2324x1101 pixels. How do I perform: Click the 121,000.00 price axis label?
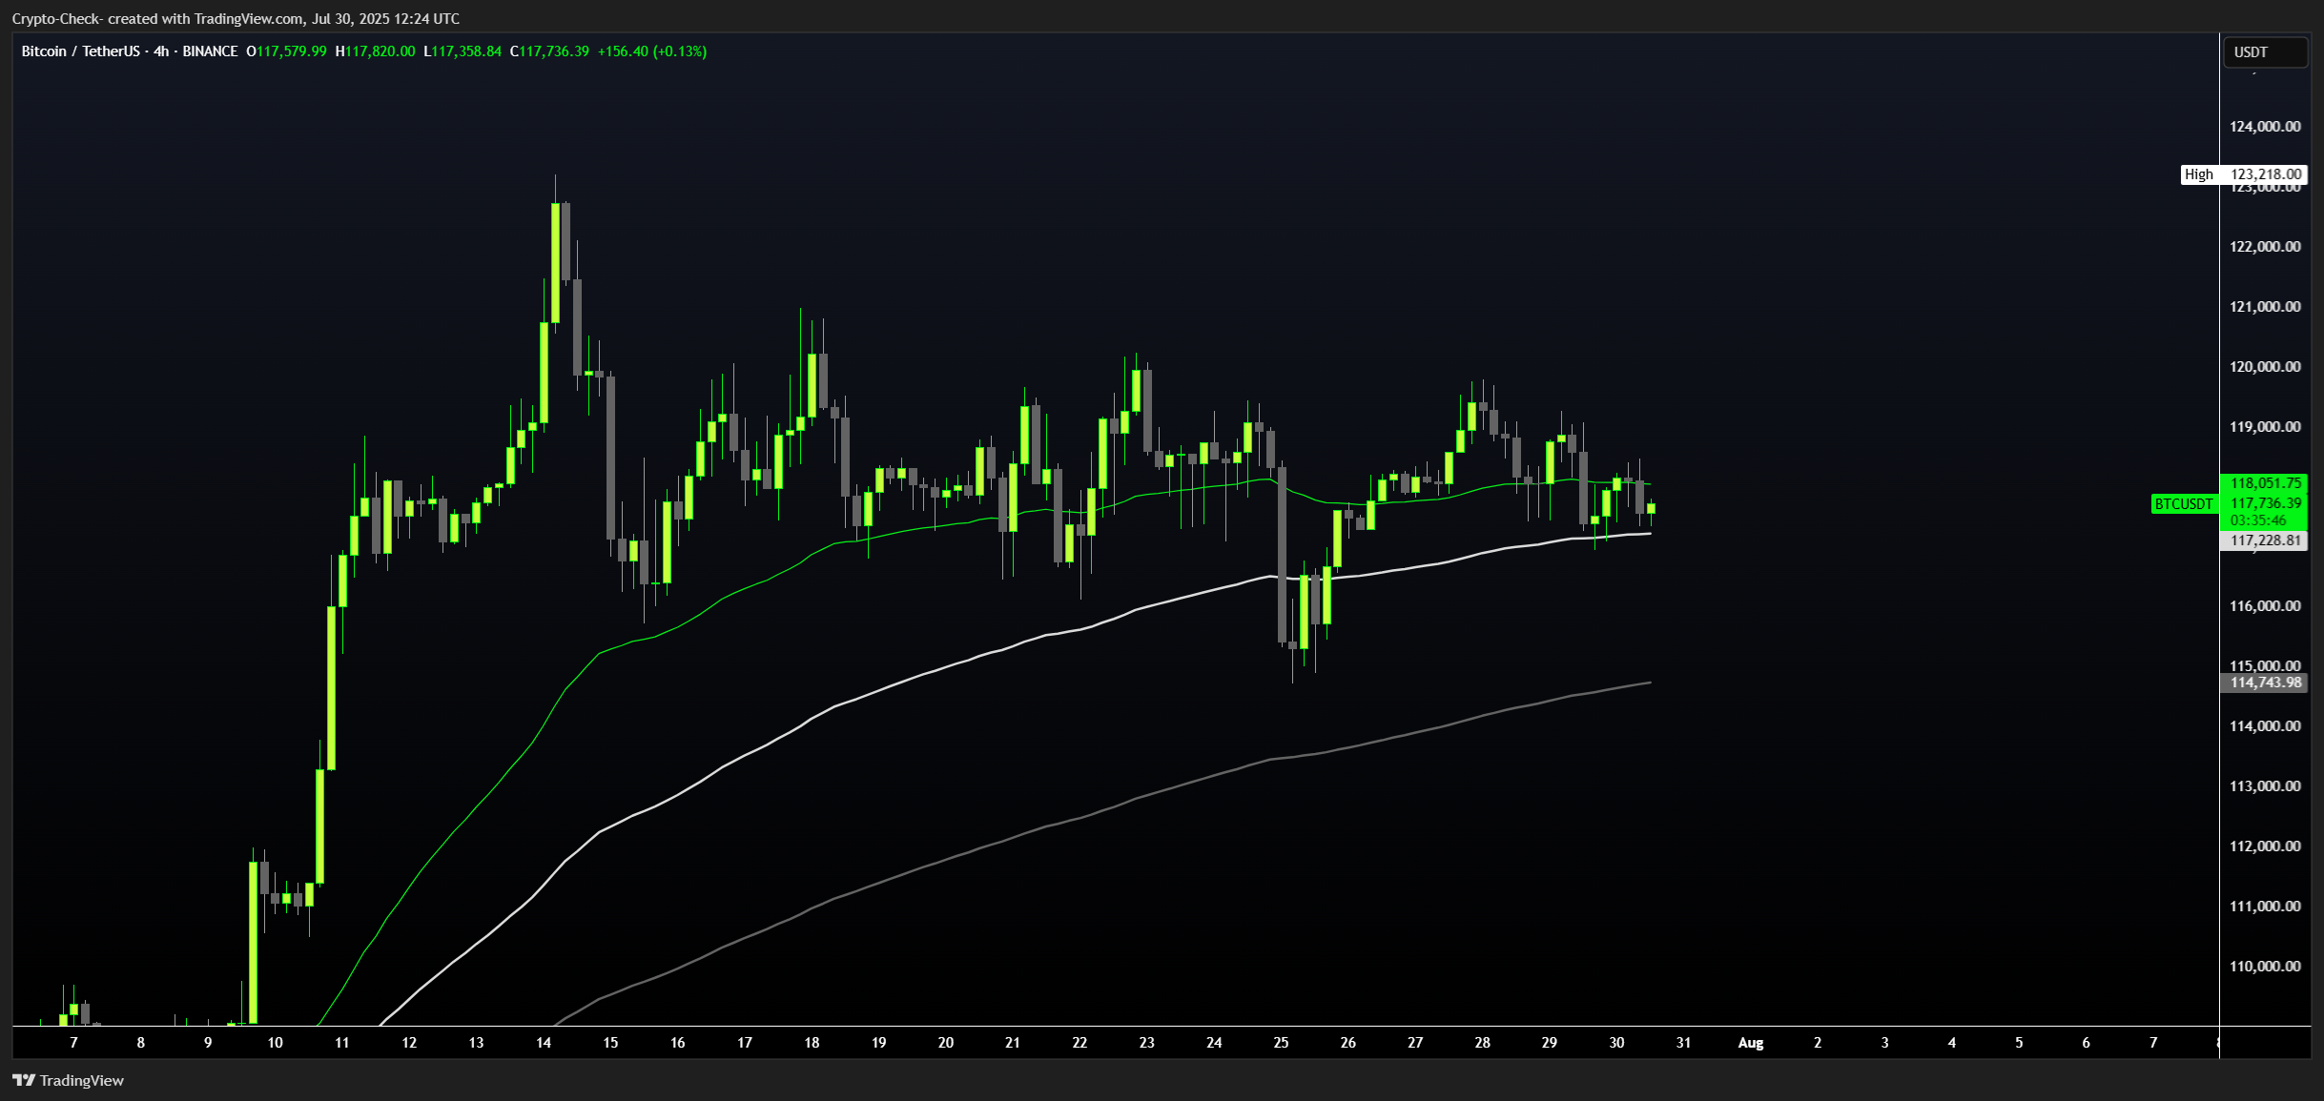tap(2265, 307)
